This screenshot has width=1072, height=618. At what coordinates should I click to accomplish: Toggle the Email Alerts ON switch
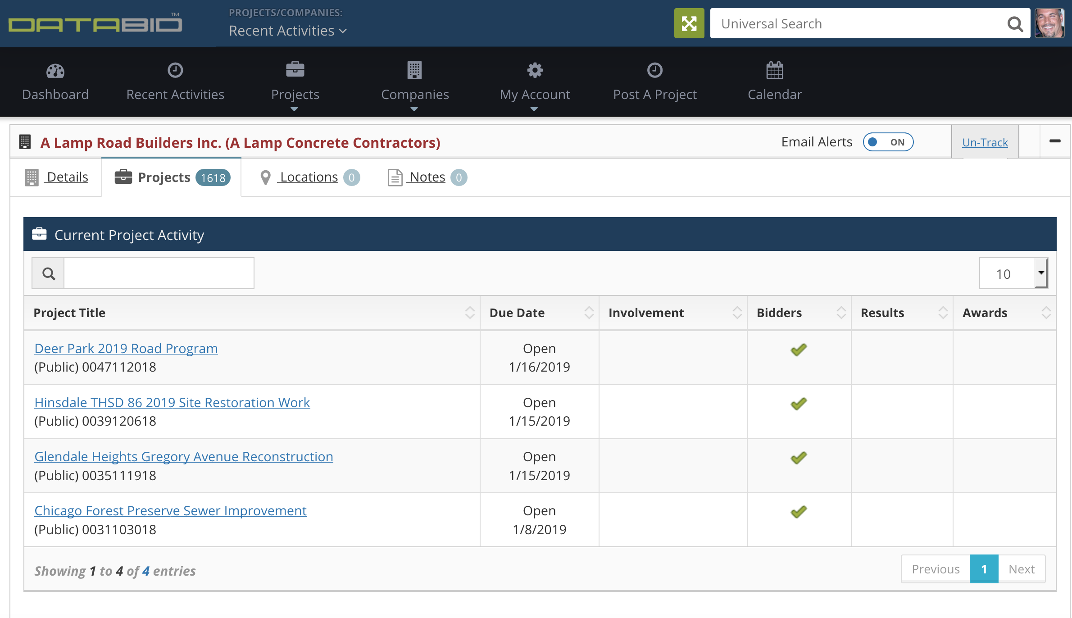pyautogui.click(x=888, y=142)
